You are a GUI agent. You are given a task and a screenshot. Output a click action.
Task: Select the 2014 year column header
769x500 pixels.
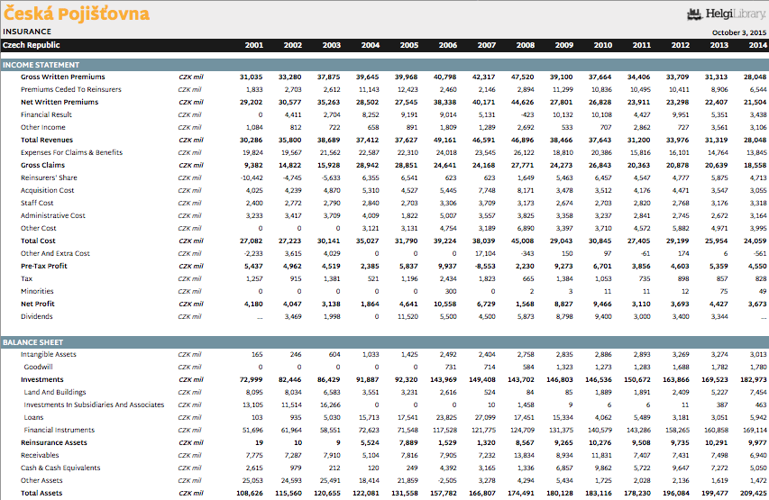pyautogui.click(x=757, y=45)
